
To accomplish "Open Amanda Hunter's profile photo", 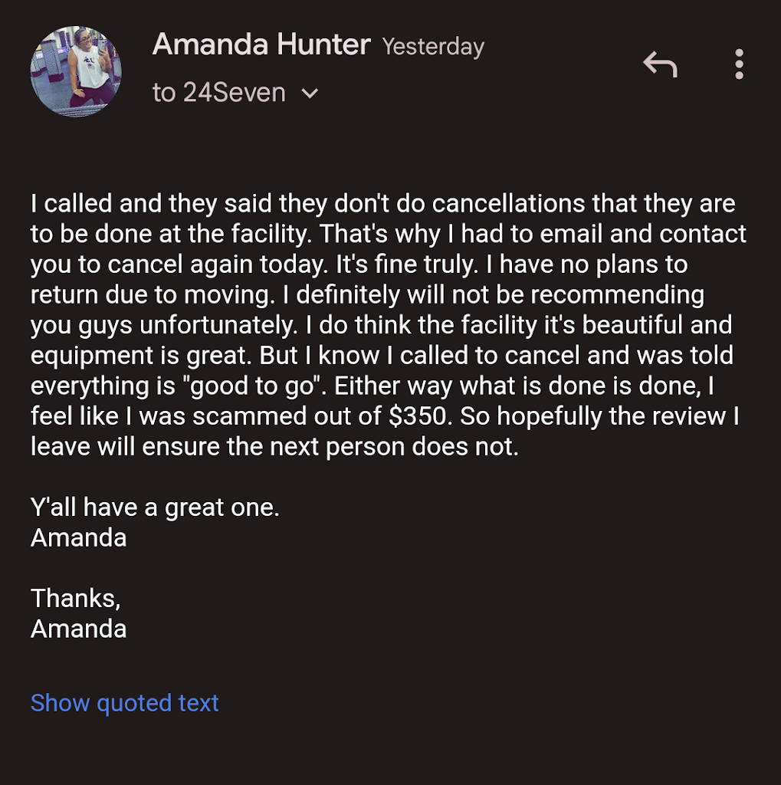I will (x=77, y=71).
